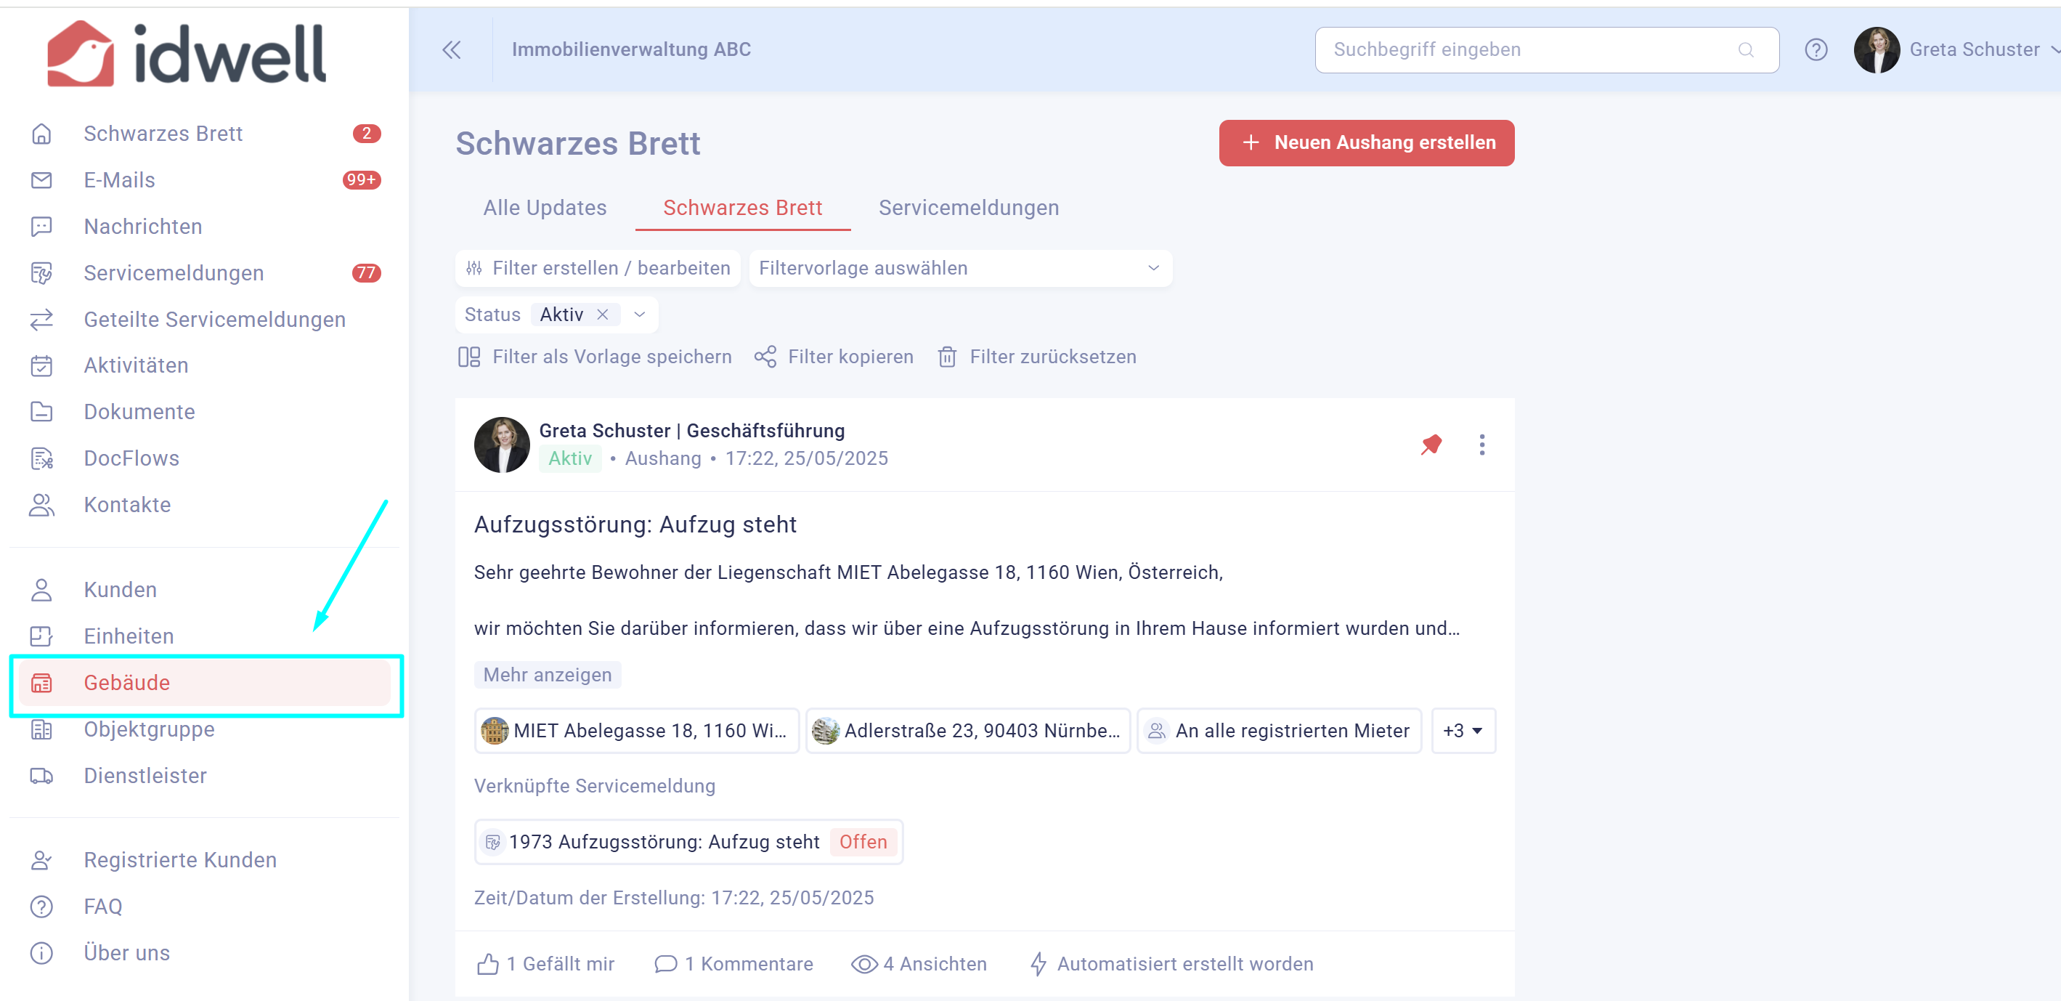The width and height of the screenshot is (2061, 1001).
Task: Click Kunden person icon
Action: click(41, 590)
